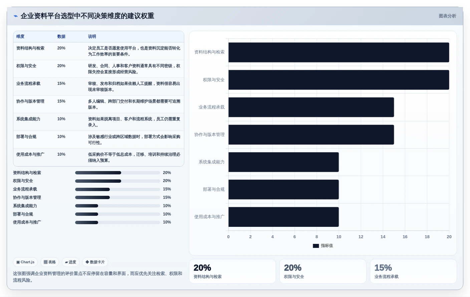The width and height of the screenshot is (470, 297).
Task: Click the 数据卡片 tag chip
Action: tap(95, 262)
